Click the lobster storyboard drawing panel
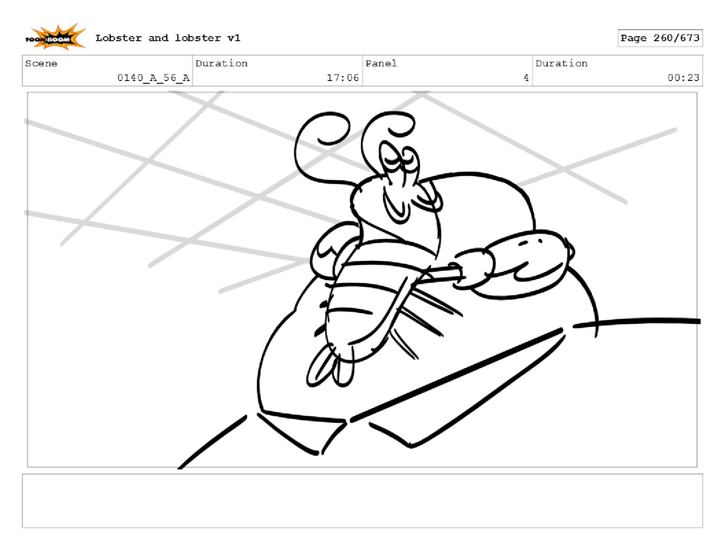 coord(362,280)
